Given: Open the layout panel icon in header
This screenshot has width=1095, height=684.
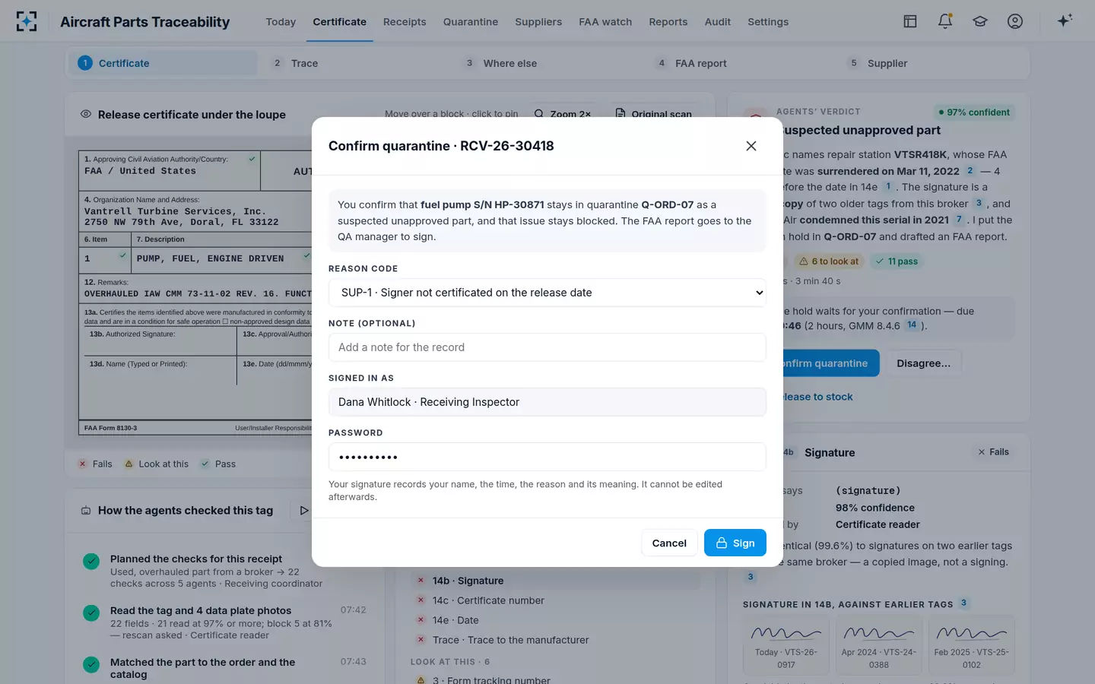Looking at the screenshot, I should (910, 21).
